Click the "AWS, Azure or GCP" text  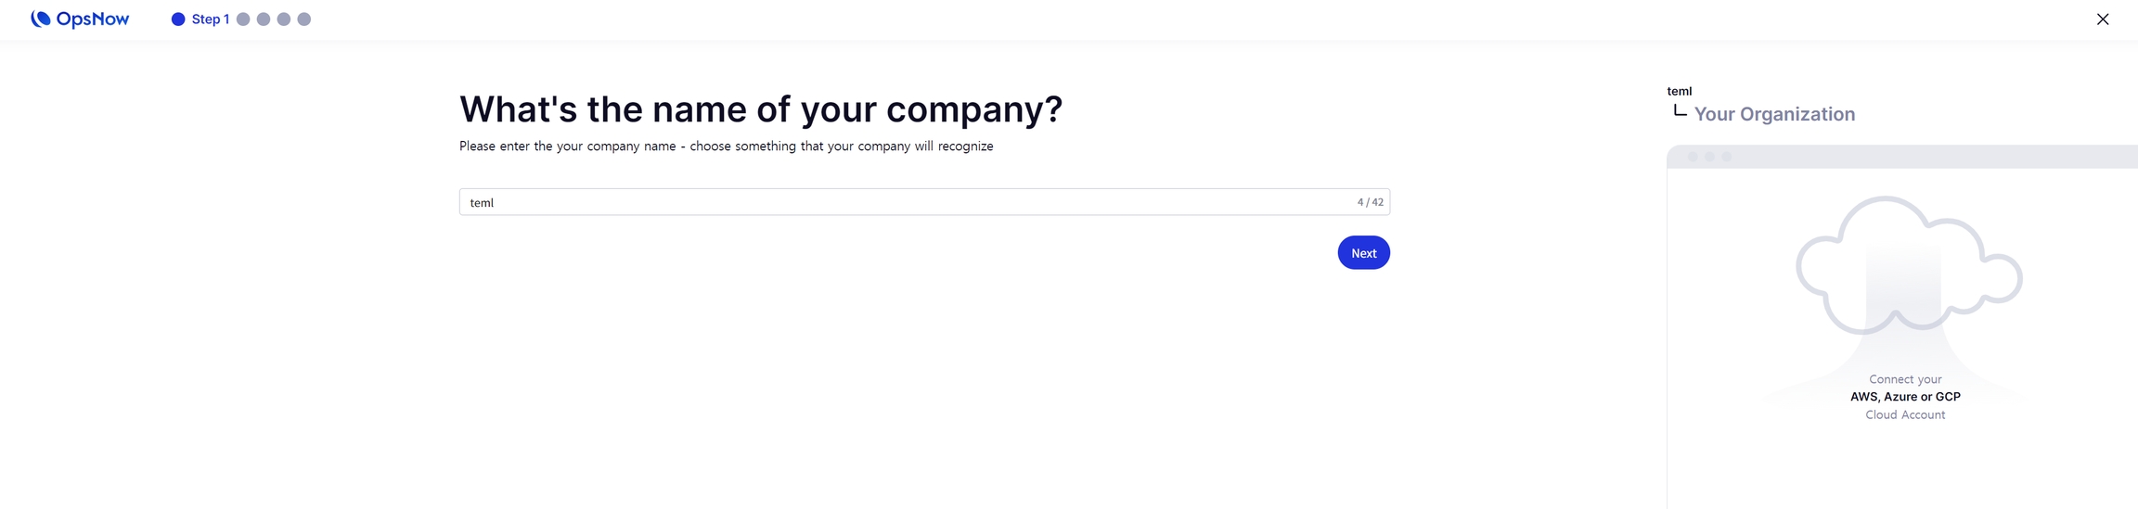(1905, 397)
